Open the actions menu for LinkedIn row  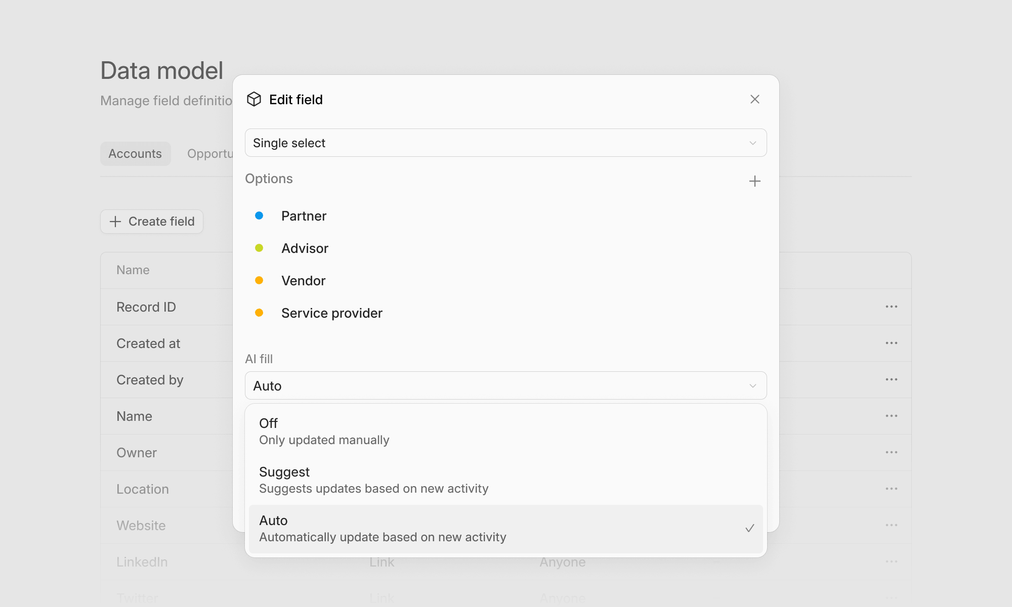point(892,561)
